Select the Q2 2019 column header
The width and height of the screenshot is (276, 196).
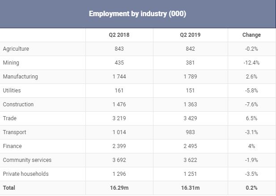point(191,35)
